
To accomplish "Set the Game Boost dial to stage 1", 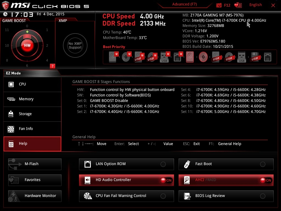I will [47, 30].
